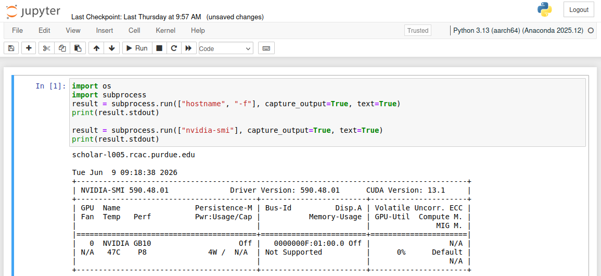
Task: Click the Driver Version: 590.48.01 text
Action: point(285,190)
